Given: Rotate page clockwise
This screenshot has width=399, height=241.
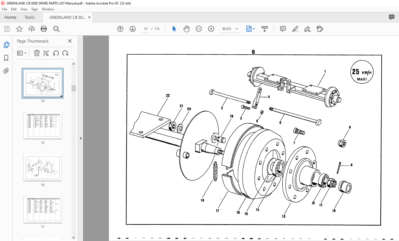Looking at the screenshot, I should click(x=65, y=53).
